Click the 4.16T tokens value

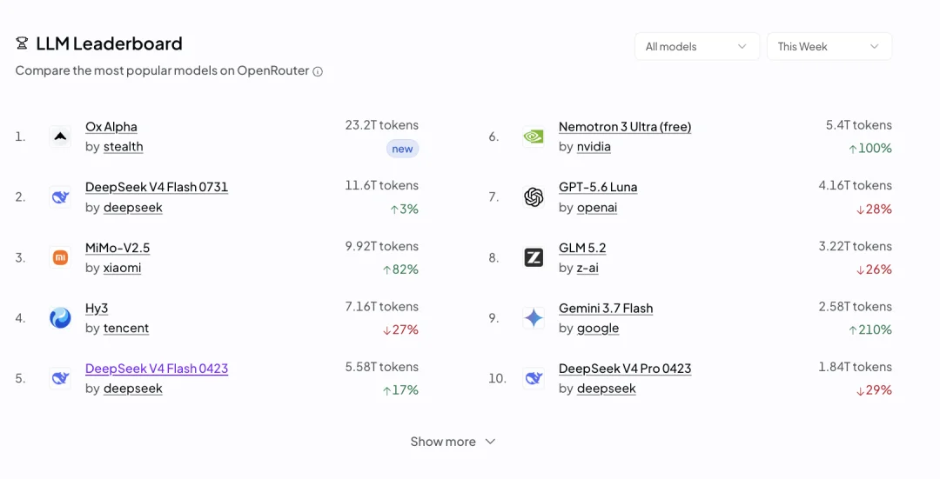point(855,186)
